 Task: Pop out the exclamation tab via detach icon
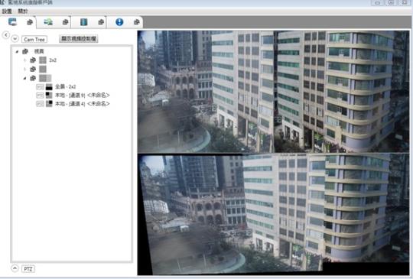136,22
